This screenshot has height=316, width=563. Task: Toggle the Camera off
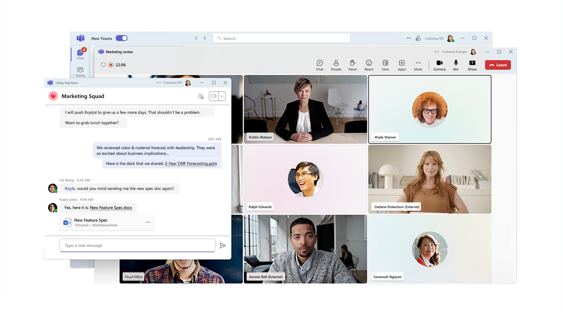click(439, 65)
